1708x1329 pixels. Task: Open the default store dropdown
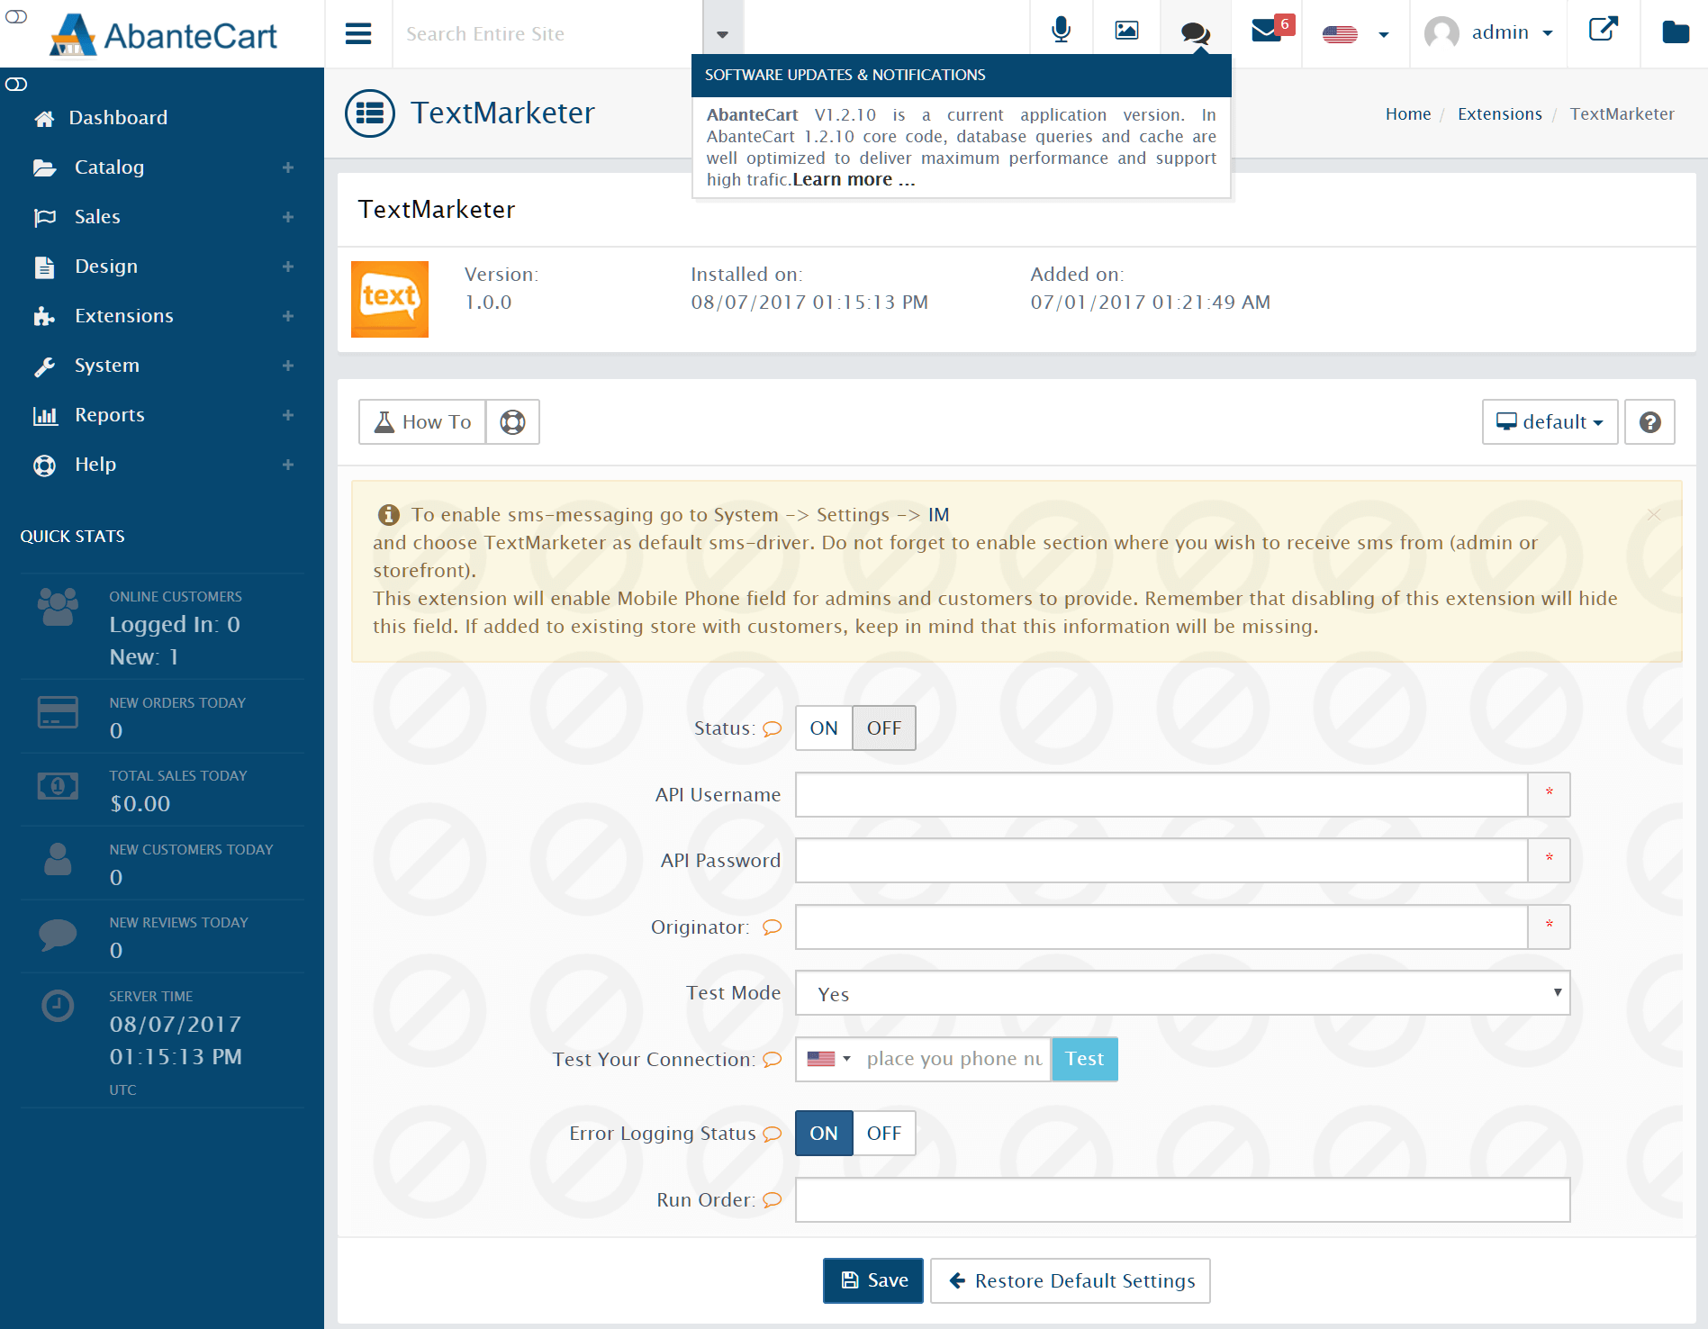click(1550, 421)
